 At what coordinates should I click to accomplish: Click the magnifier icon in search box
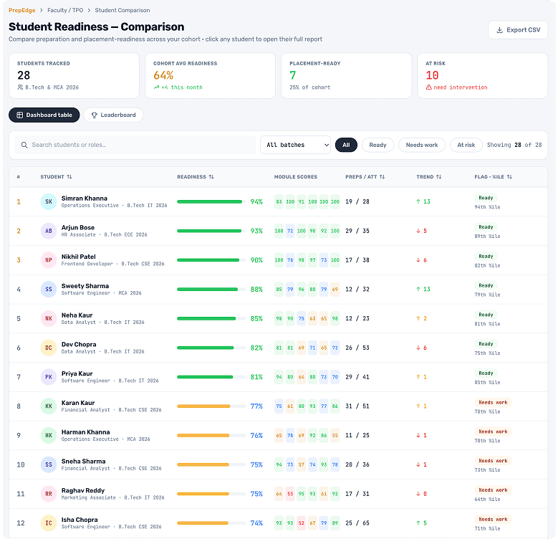coord(24,145)
